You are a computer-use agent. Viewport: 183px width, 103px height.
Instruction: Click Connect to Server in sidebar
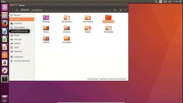point(22,61)
